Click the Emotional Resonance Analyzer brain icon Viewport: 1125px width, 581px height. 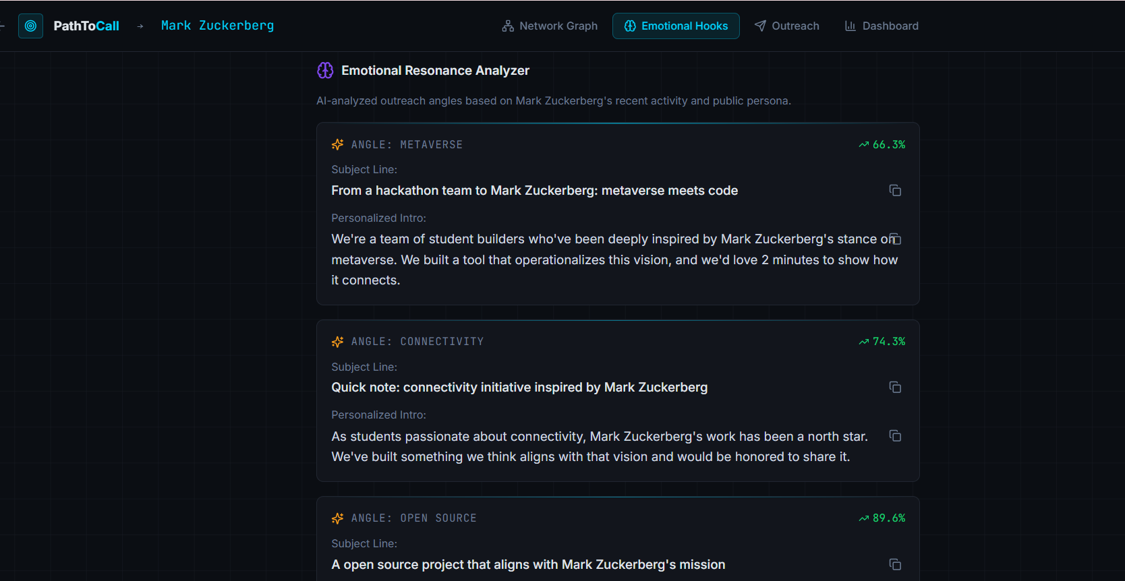coord(325,71)
